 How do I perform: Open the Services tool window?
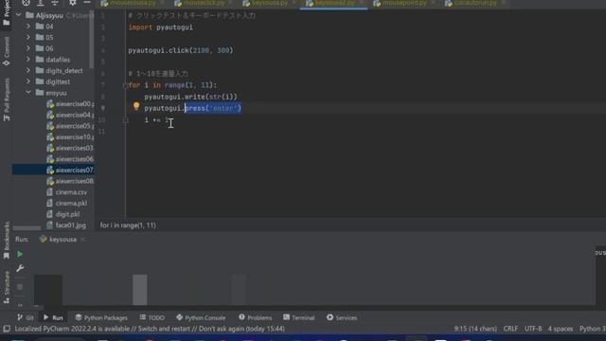[342, 317]
